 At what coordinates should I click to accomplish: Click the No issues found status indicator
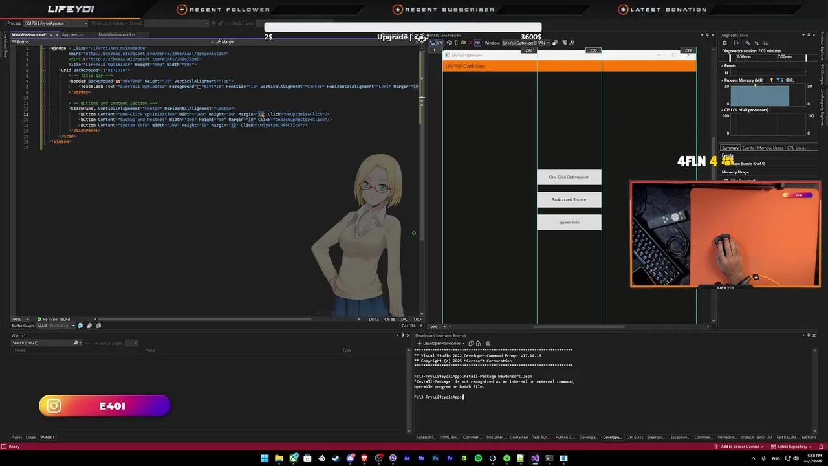tap(54, 319)
